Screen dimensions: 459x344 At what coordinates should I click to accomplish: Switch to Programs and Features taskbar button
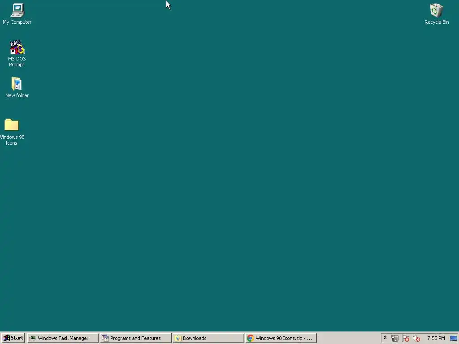coord(135,338)
